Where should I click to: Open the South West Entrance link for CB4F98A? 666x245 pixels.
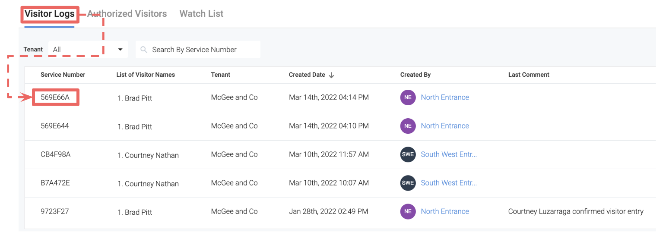click(x=449, y=154)
